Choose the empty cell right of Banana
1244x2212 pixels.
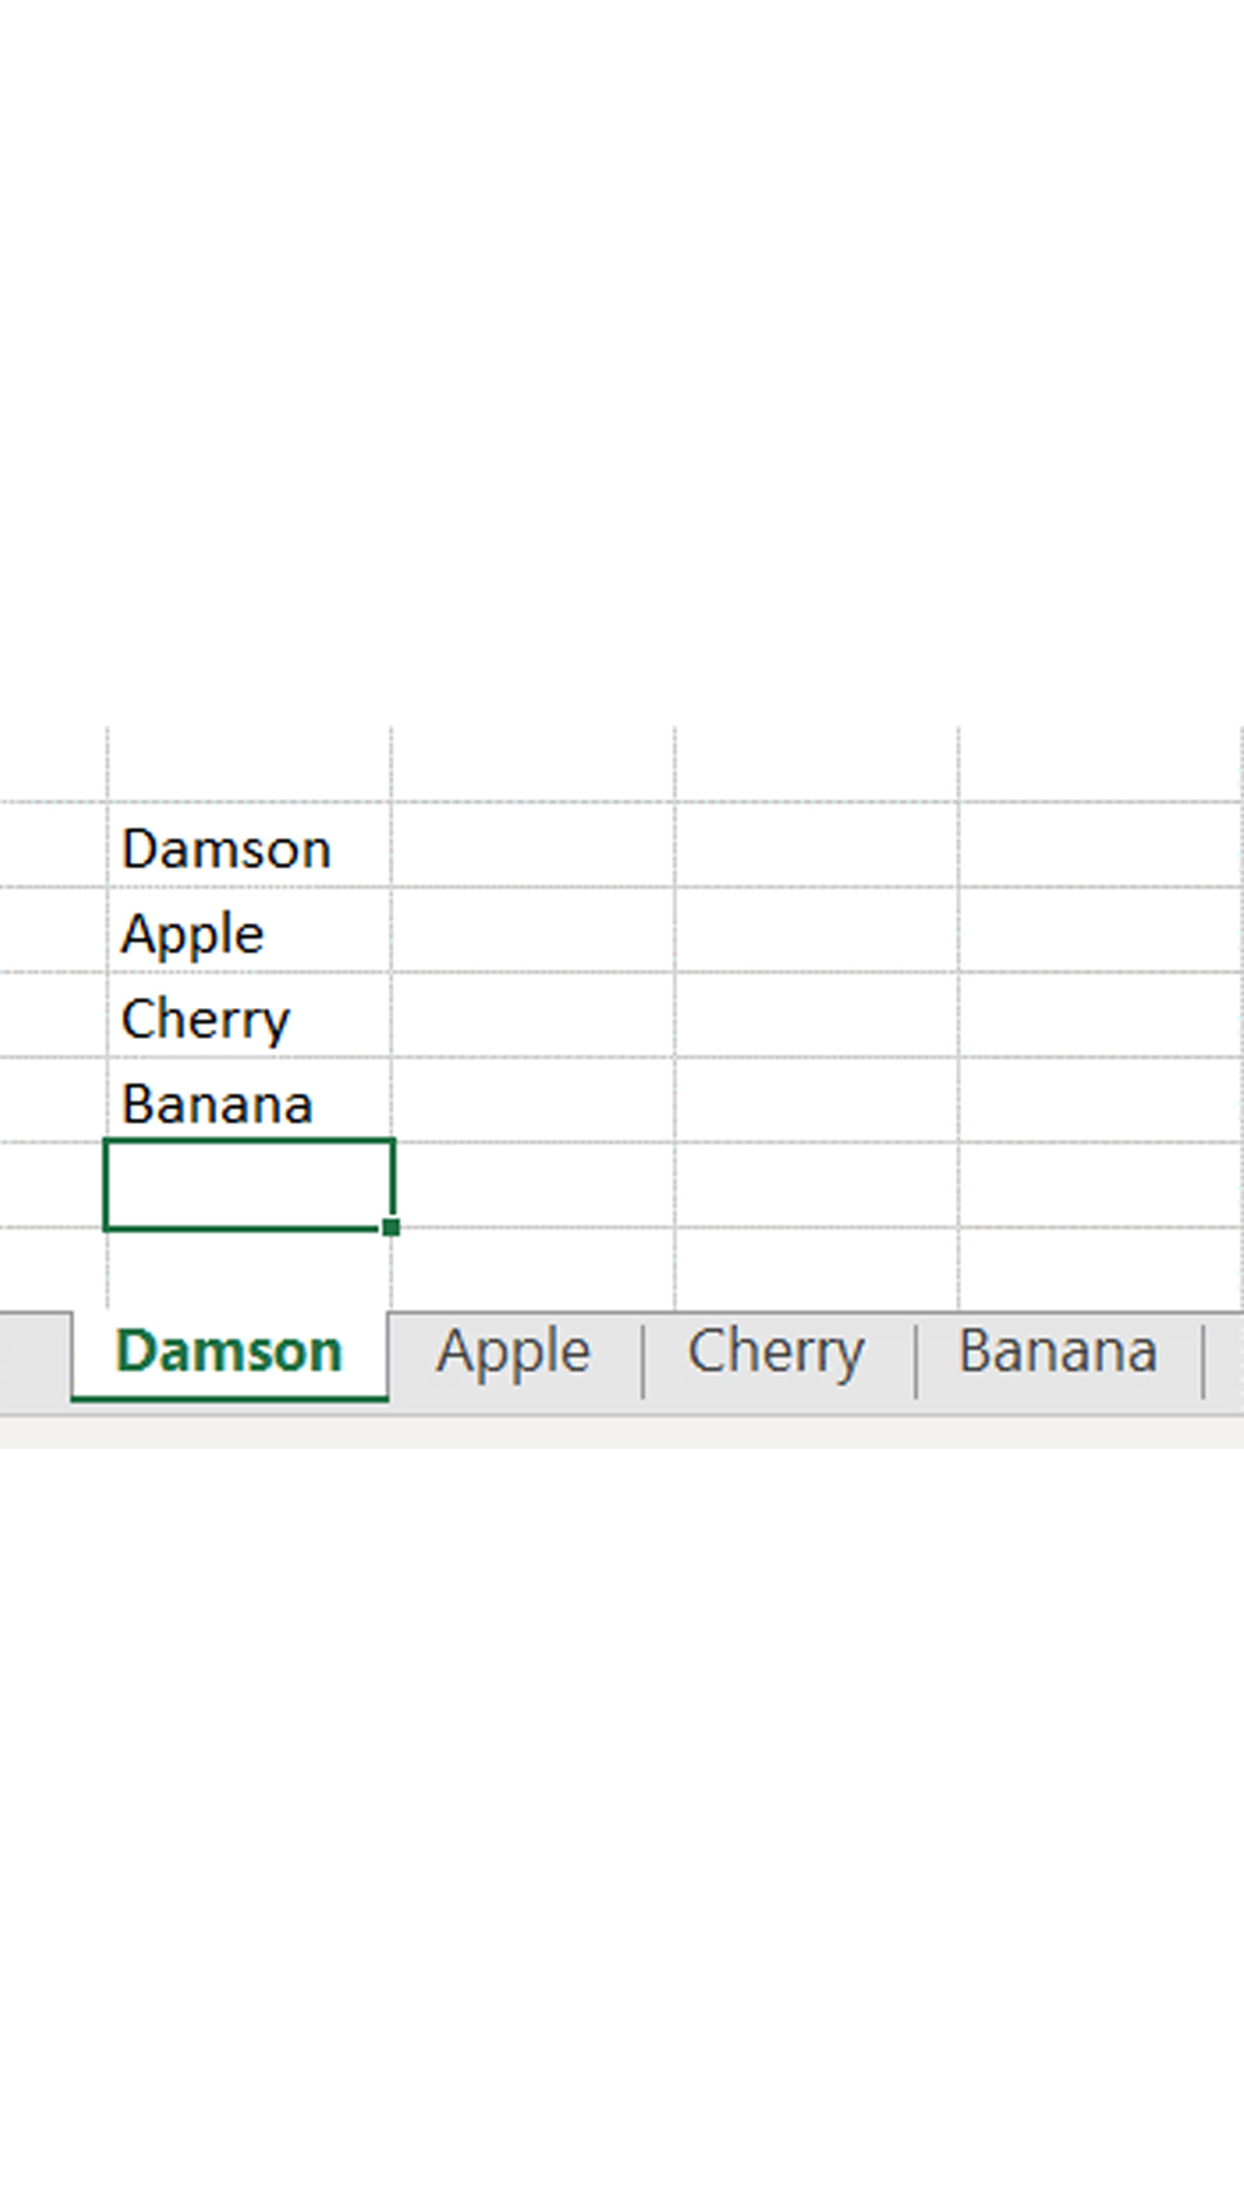pyautogui.click(x=533, y=1100)
